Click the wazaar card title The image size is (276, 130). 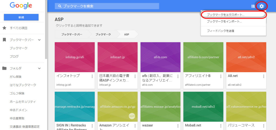147,125
